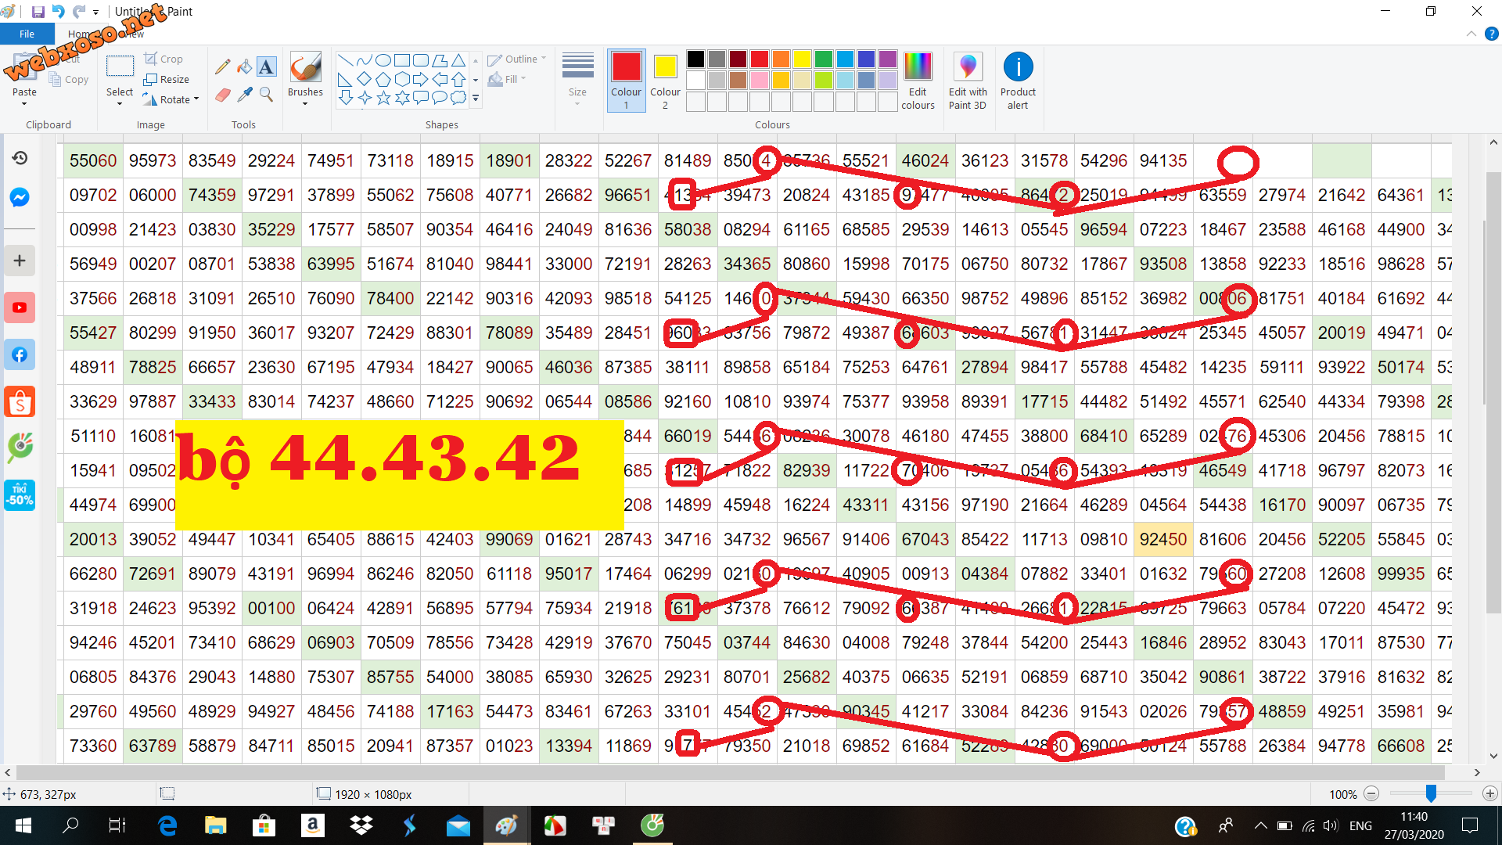Select the Colour picker tool
This screenshot has height=845, width=1502.
245,95
